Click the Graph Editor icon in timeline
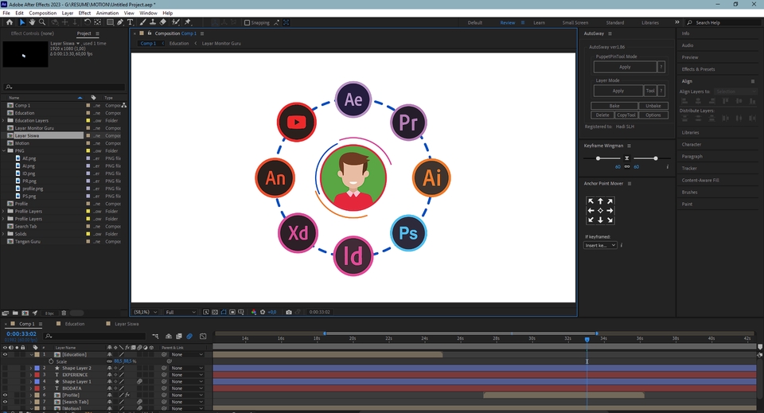This screenshot has height=413, width=764. tap(203, 336)
